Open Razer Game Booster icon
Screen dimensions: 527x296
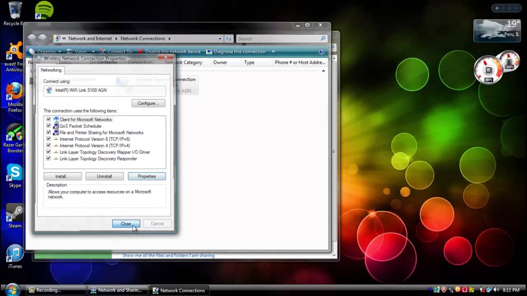tap(14, 134)
